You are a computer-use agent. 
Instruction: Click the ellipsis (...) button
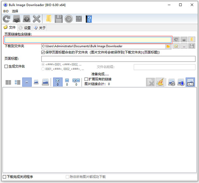point(184,46)
